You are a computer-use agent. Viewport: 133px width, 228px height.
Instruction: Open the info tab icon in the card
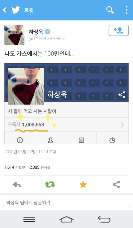(20, 140)
